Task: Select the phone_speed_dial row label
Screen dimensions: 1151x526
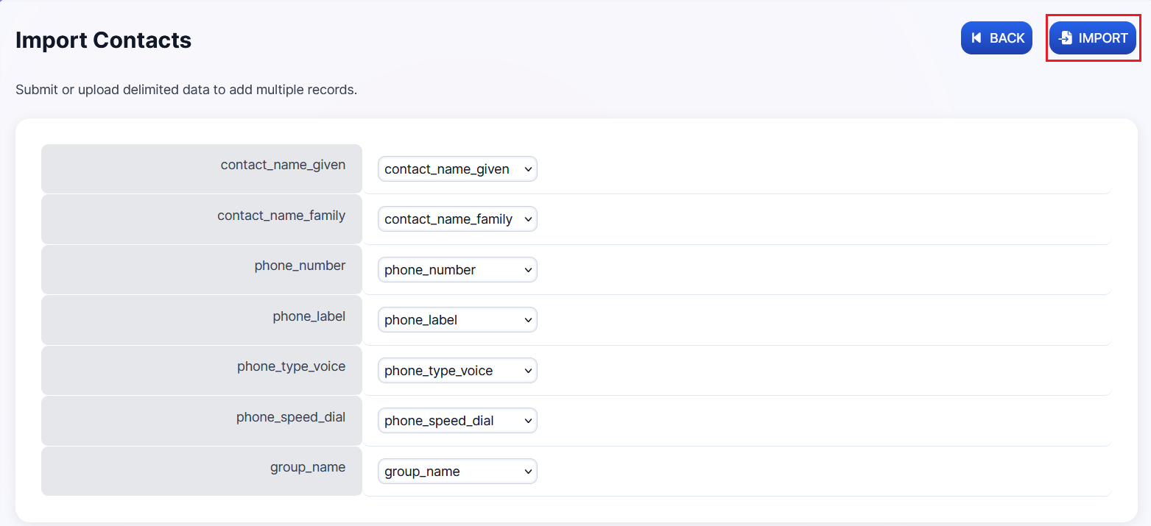Action: click(x=290, y=417)
